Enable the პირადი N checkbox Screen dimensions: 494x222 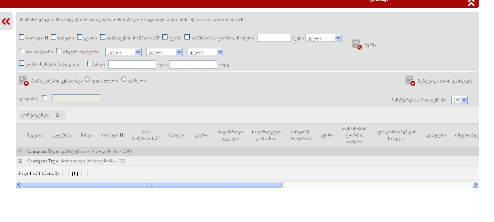[x=22, y=37]
